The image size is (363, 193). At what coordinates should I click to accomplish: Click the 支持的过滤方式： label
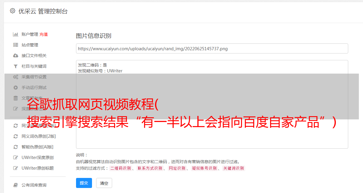[x=92, y=168]
